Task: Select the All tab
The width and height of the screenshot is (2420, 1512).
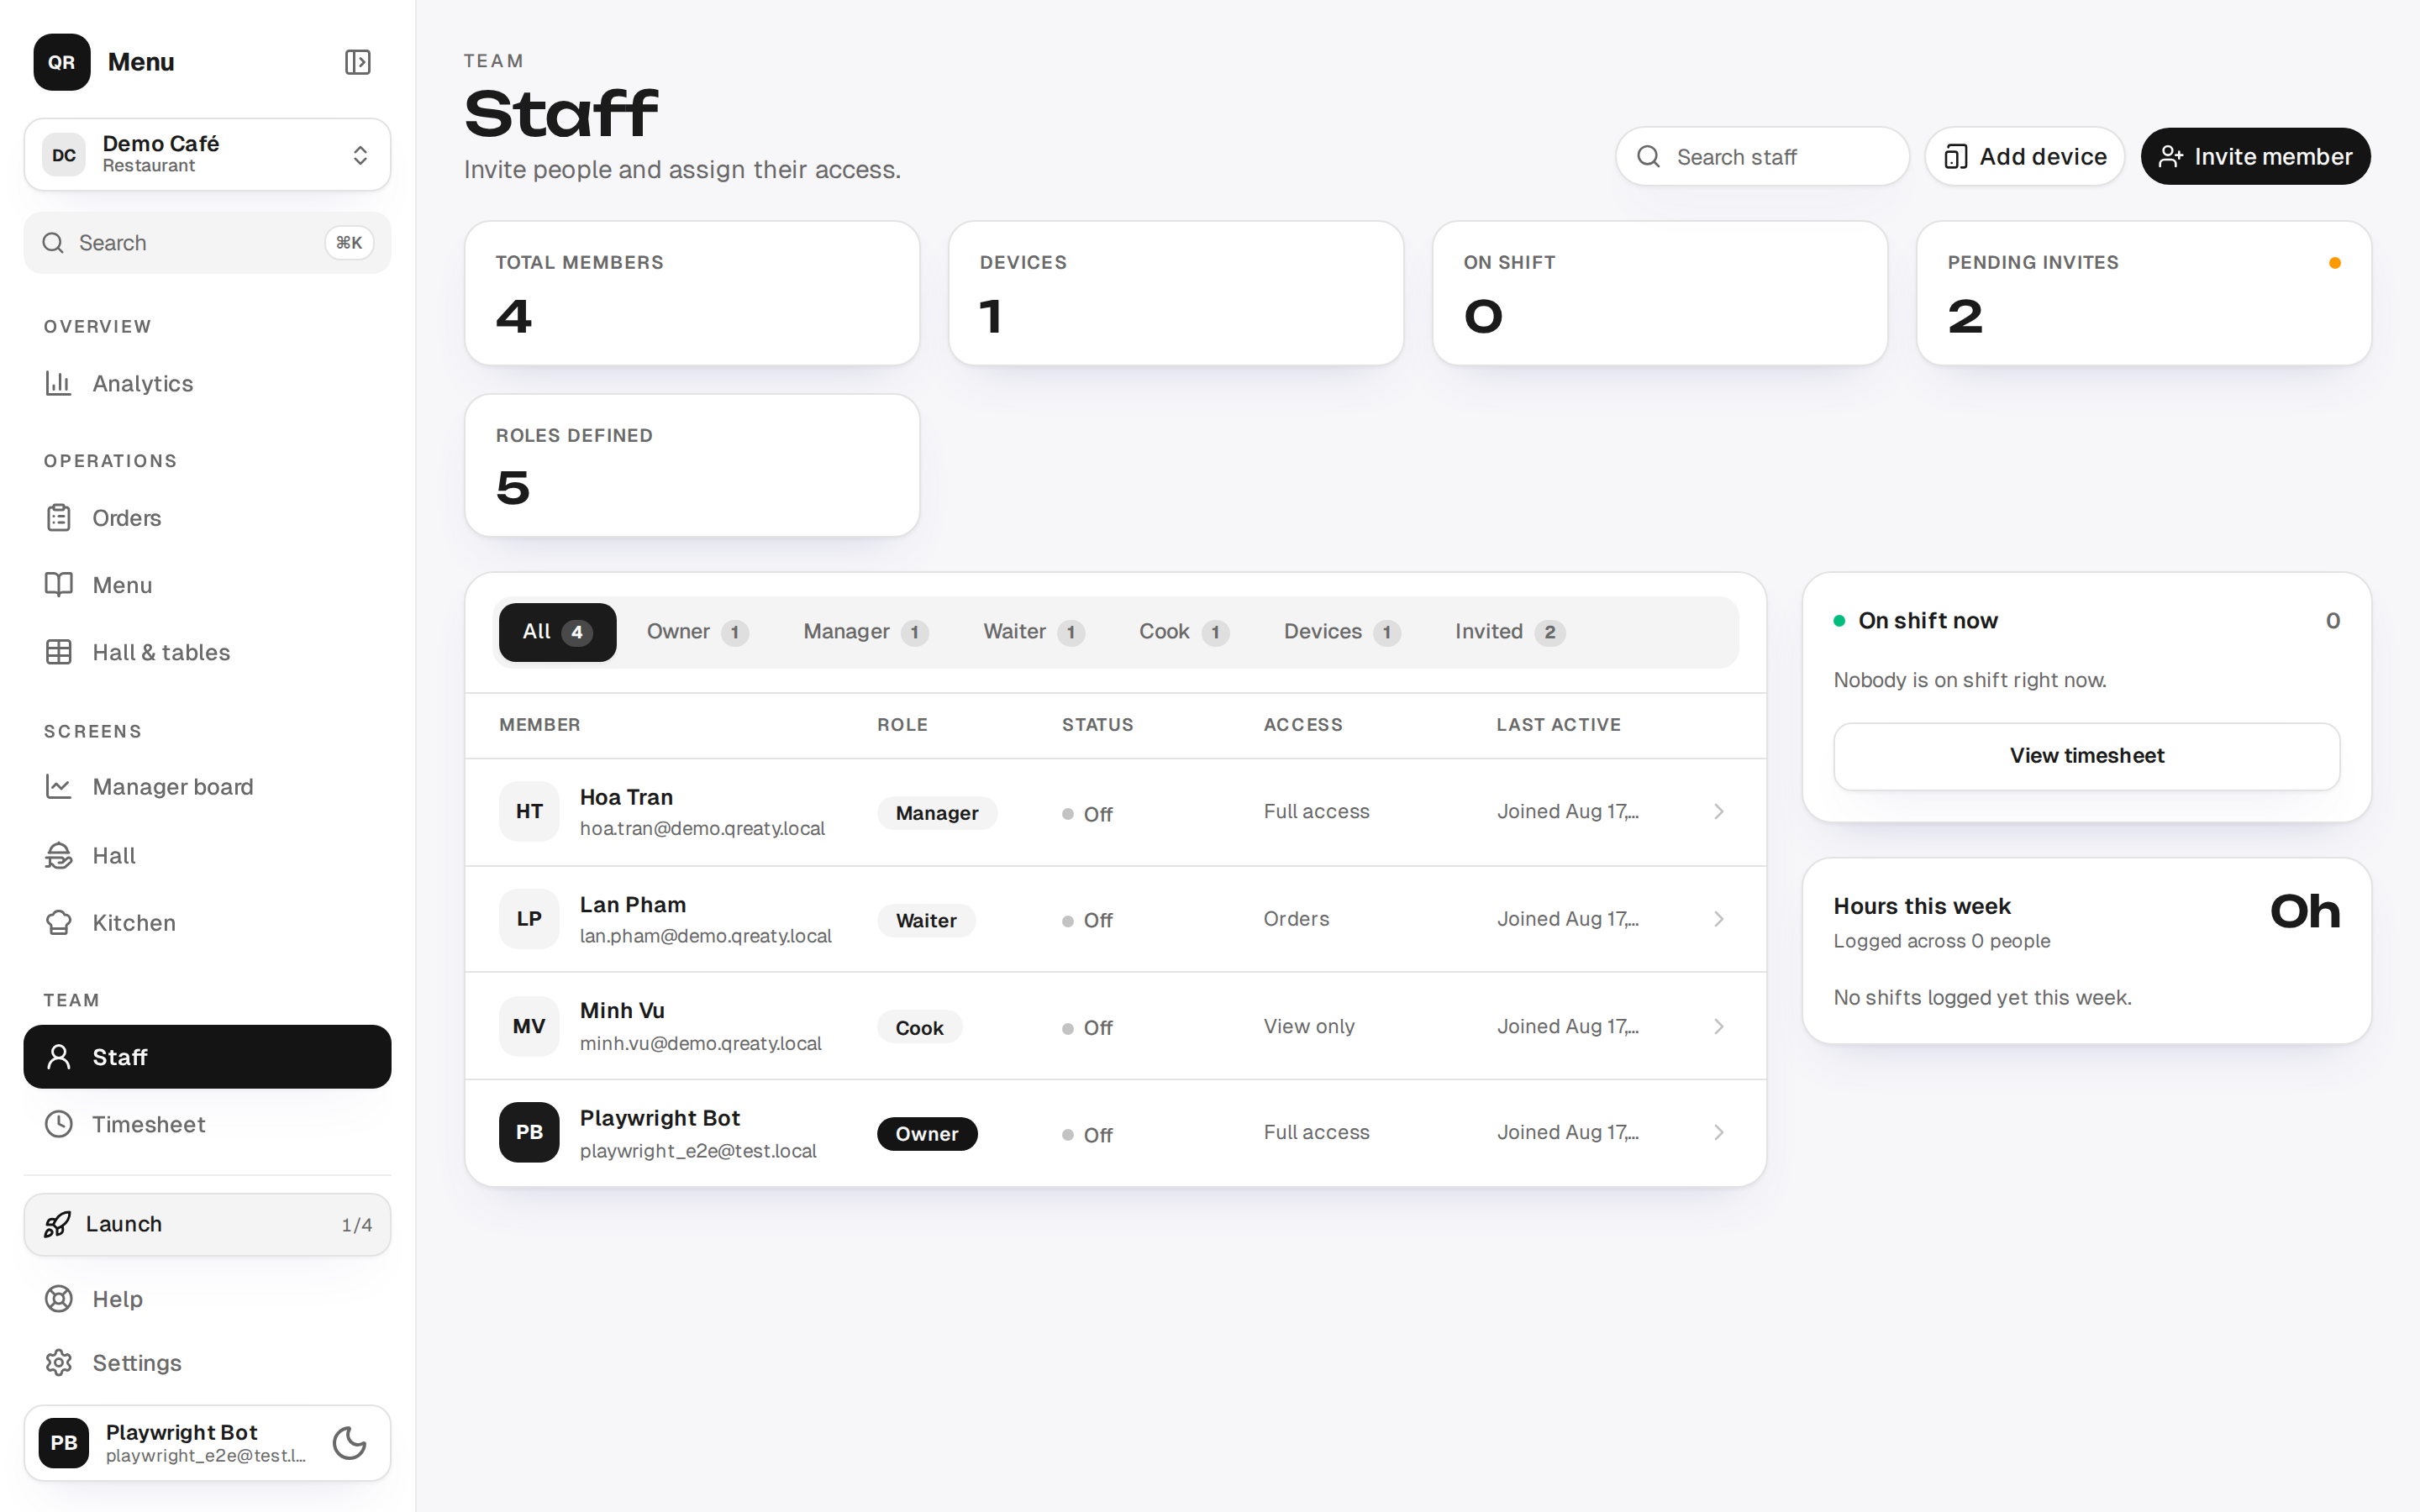Action: (557, 632)
